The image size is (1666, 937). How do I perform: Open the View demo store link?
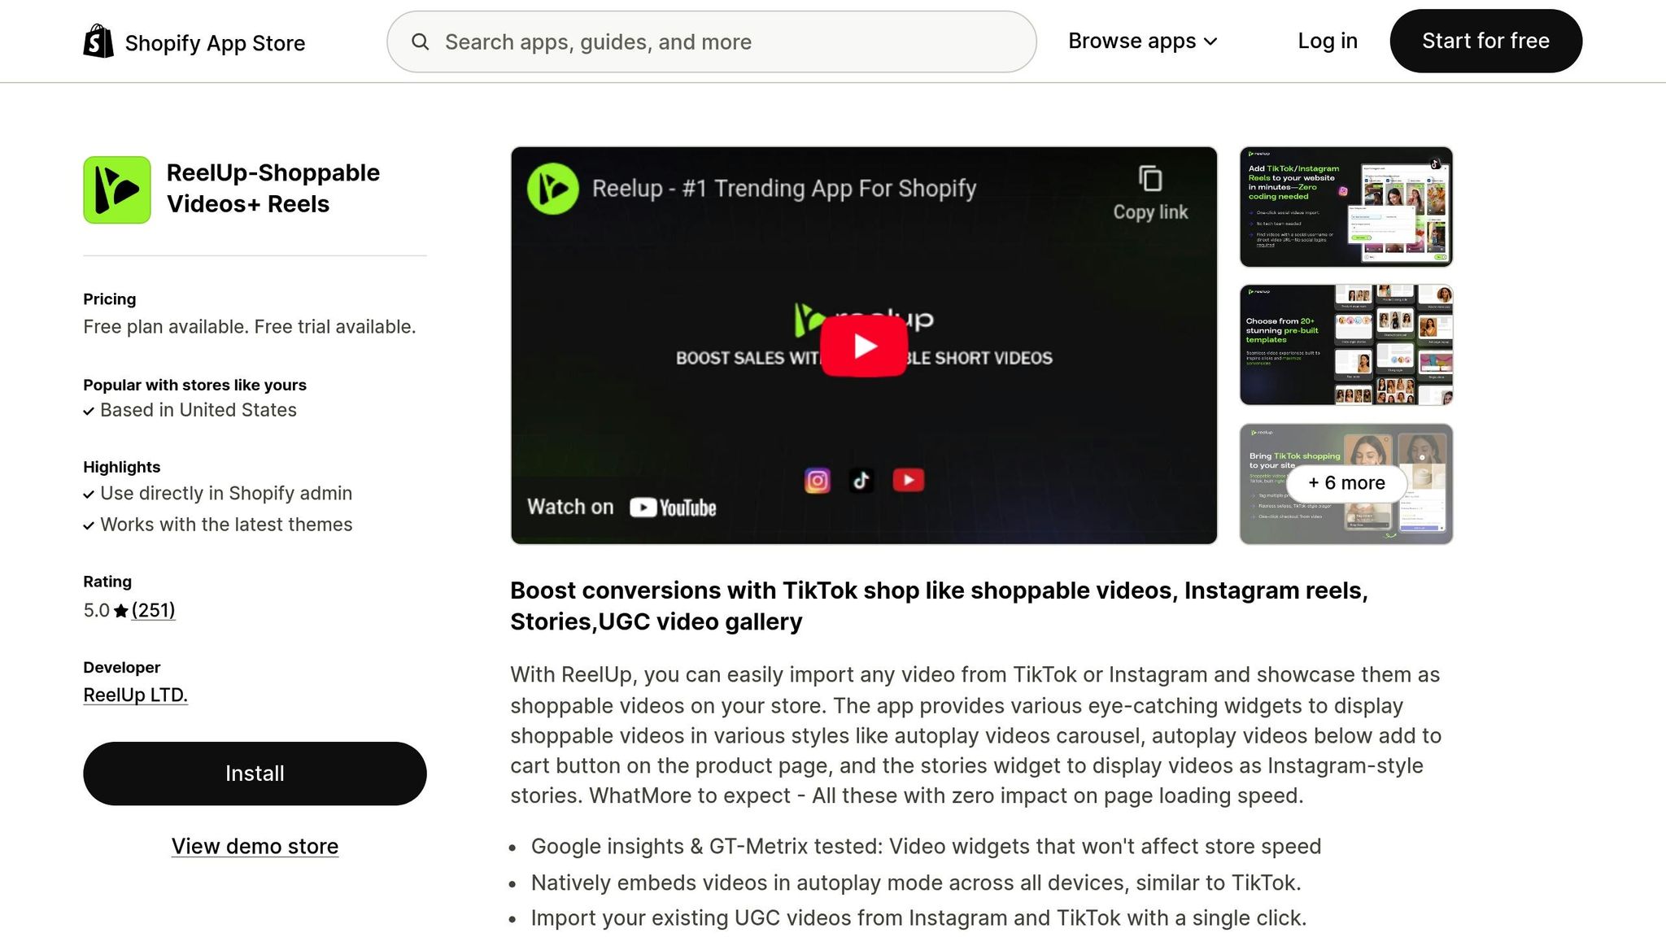tap(255, 846)
